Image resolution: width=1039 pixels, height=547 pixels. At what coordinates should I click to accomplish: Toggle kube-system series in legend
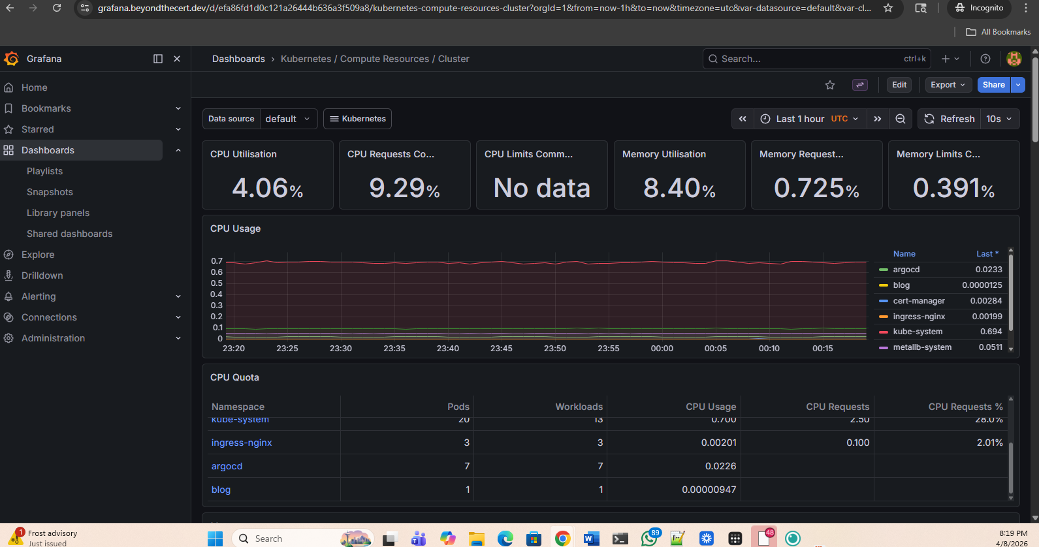918,332
